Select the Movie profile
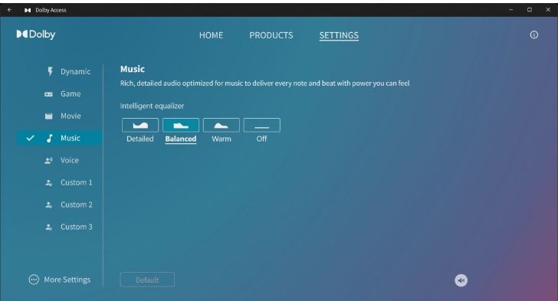Image resolution: width=558 pixels, height=301 pixels. [60, 116]
